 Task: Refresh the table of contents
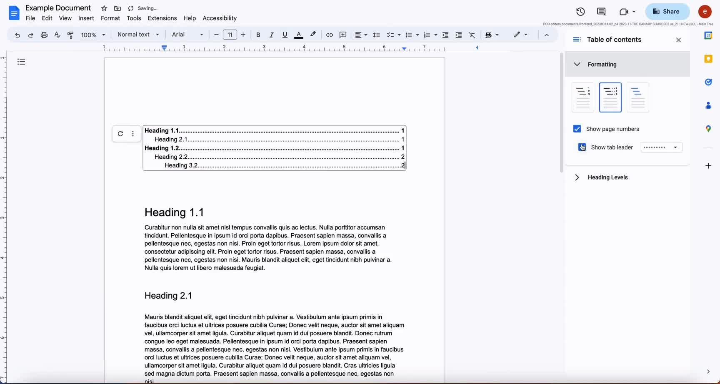pos(120,134)
